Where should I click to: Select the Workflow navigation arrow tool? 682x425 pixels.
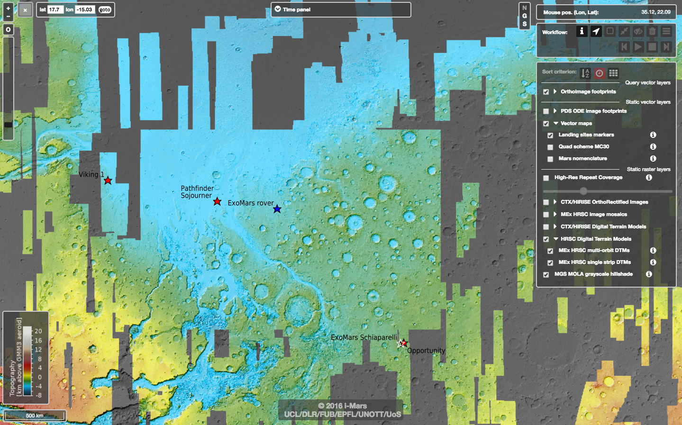pyautogui.click(x=596, y=31)
